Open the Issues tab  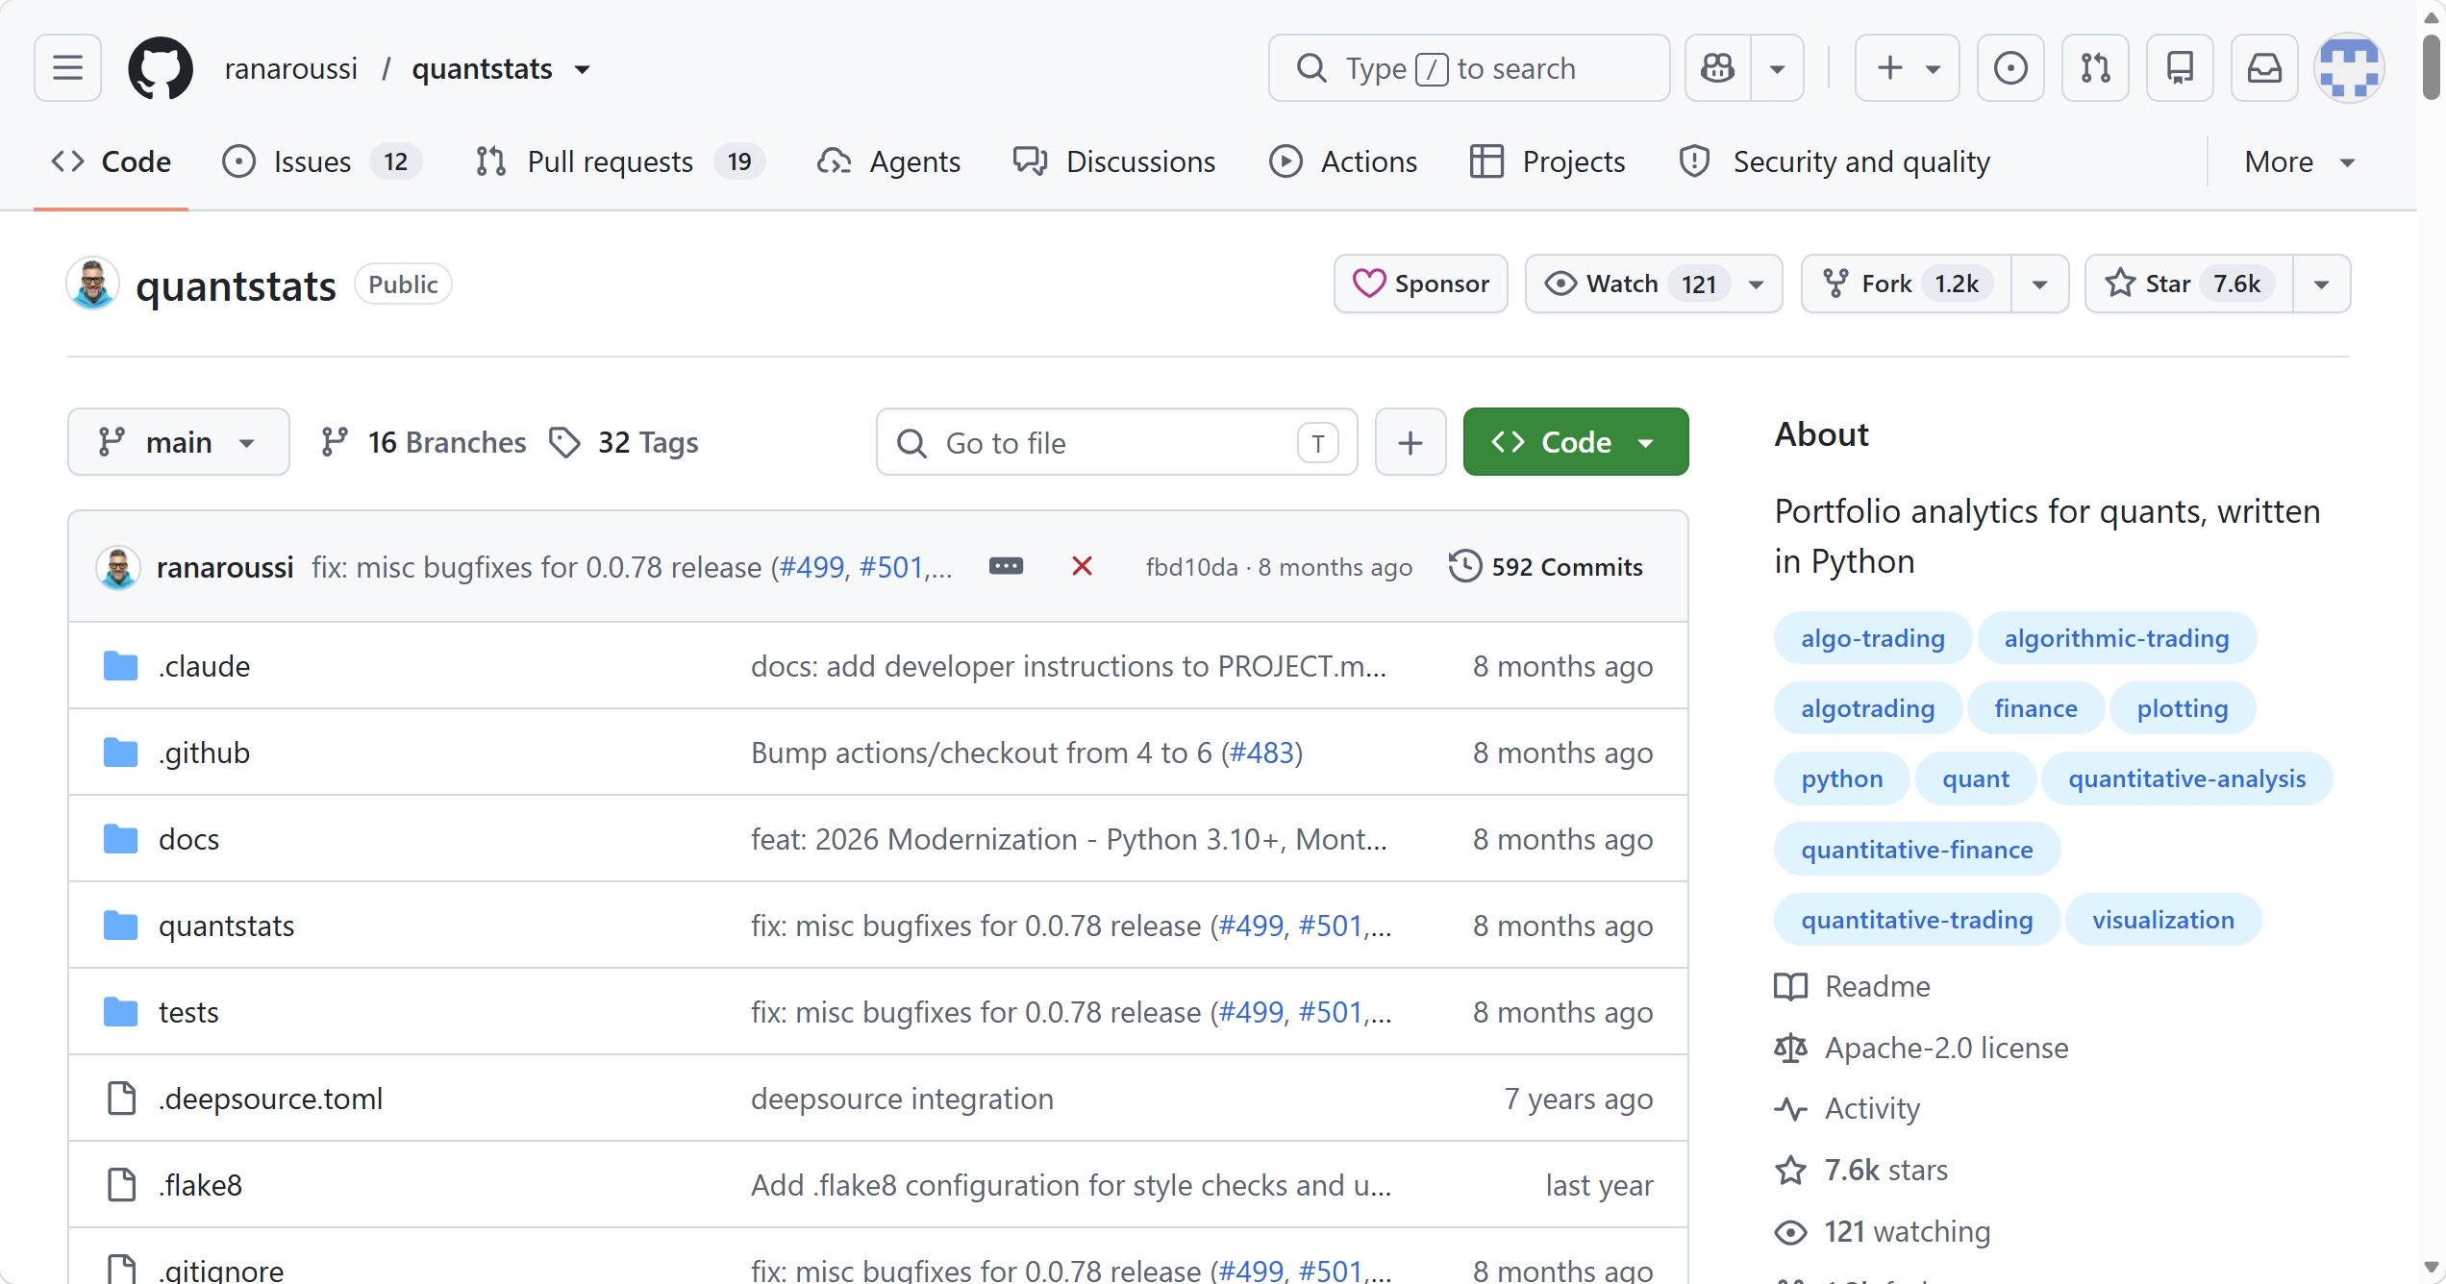[321, 161]
